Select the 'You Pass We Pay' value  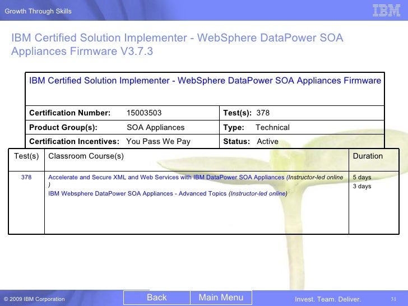tap(158, 141)
